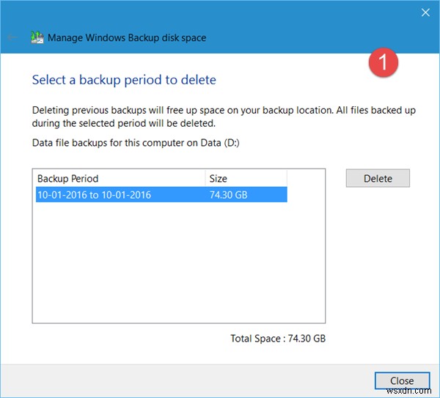Click the 'Deleting previous backups' description paragraph
The height and width of the screenshot is (398, 440).
(224, 117)
